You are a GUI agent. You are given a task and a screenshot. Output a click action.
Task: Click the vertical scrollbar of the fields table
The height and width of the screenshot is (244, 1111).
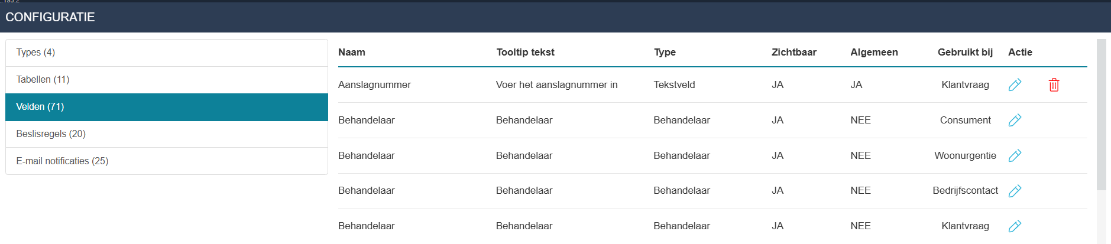click(x=1101, y=115)
